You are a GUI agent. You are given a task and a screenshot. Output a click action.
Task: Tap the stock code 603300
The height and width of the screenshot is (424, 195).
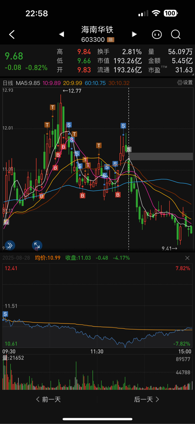point(93,39)
